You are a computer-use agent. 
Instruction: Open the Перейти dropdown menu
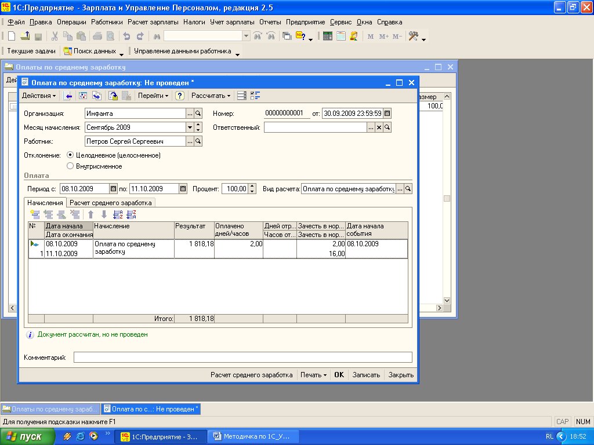point(153,96)
